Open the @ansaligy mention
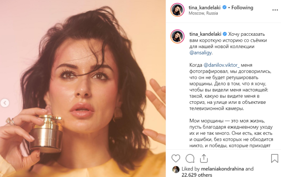281x177 pixels. (201, 53)
